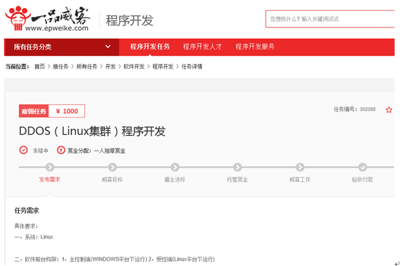Image resolution: width=400 pixels, height=266 pixels.
Task: Switch to the 程序开发人才 tab
Action: tap(202, 46)
